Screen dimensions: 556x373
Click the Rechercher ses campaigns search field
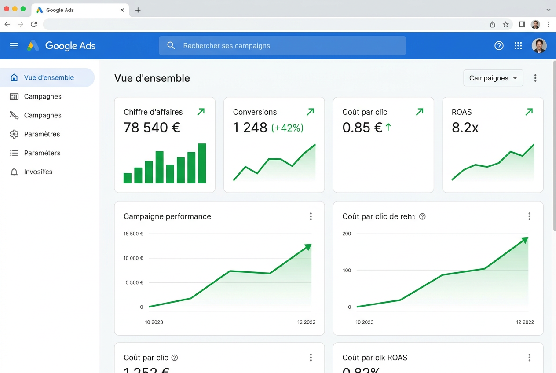point(282,46)
